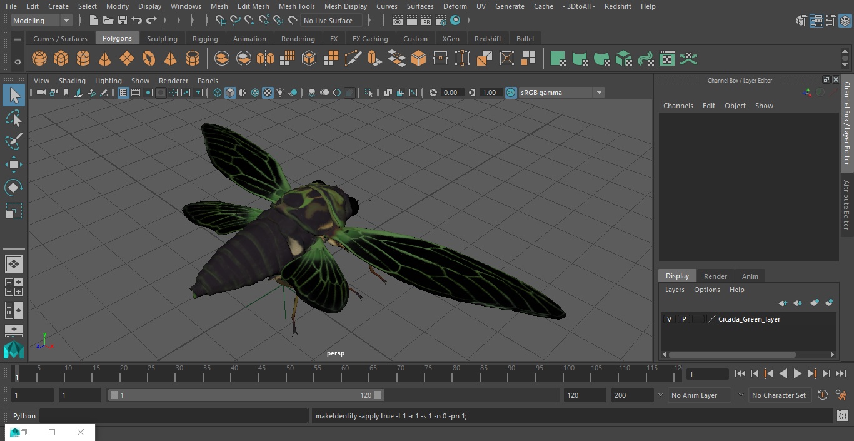Image resolution: width=854 pixels, height=441 pixels.
Task: Open the Options menu in layer editor
Action: [x=707, y=290]
